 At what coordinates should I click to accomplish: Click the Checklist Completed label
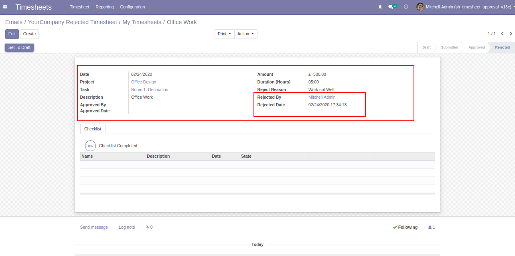118,146
